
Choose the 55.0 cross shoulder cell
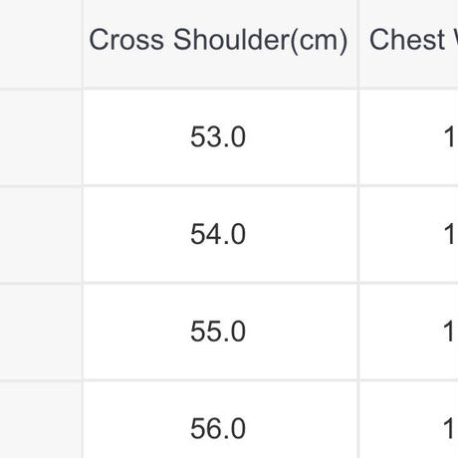pos(220,332)
